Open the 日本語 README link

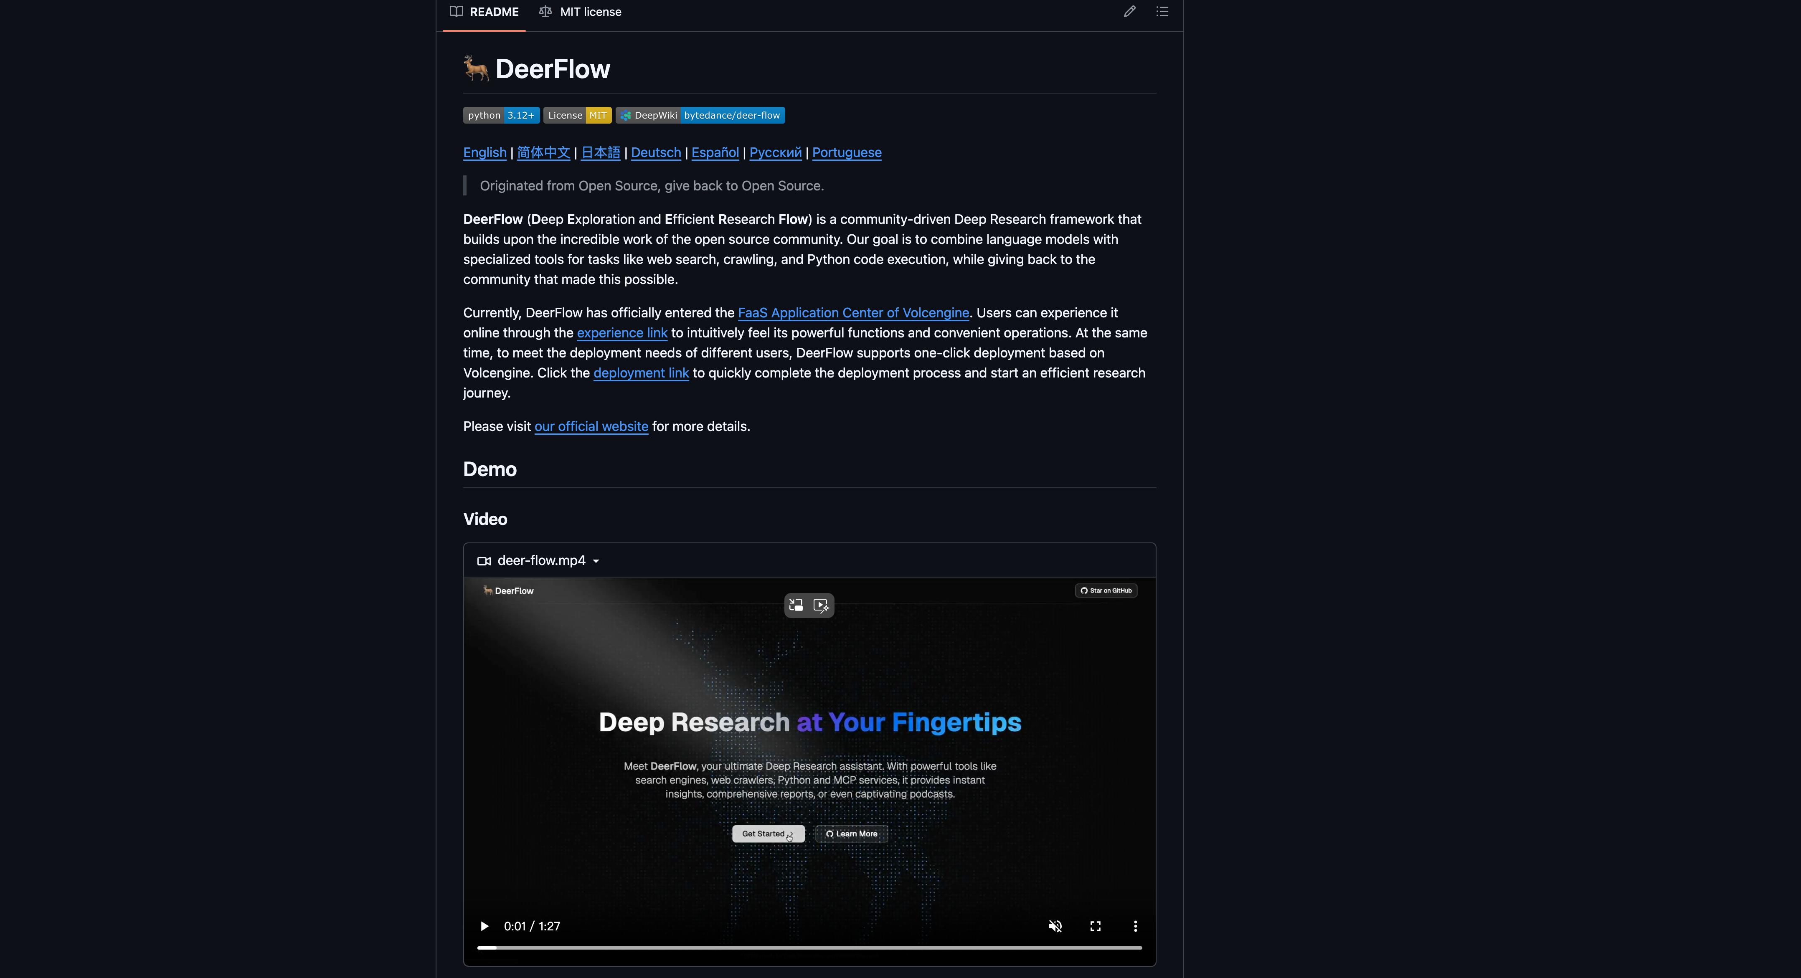[601, 152]
